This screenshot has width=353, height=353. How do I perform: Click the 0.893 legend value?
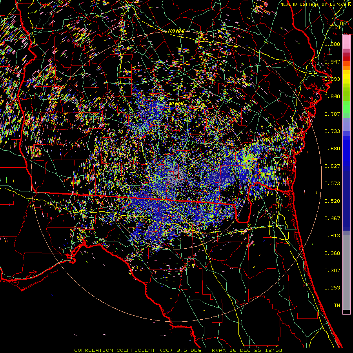(x=332, y=79)
